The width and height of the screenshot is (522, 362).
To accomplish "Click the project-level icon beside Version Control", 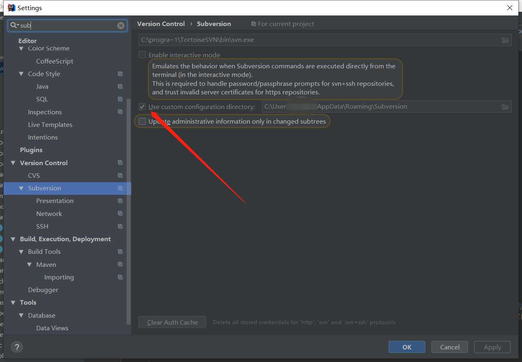I will [x=120, y=163].
